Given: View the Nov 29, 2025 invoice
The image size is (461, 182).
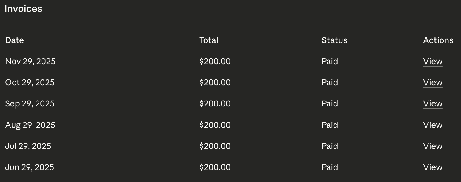Looking at the screenshot, I should (433, 61).
